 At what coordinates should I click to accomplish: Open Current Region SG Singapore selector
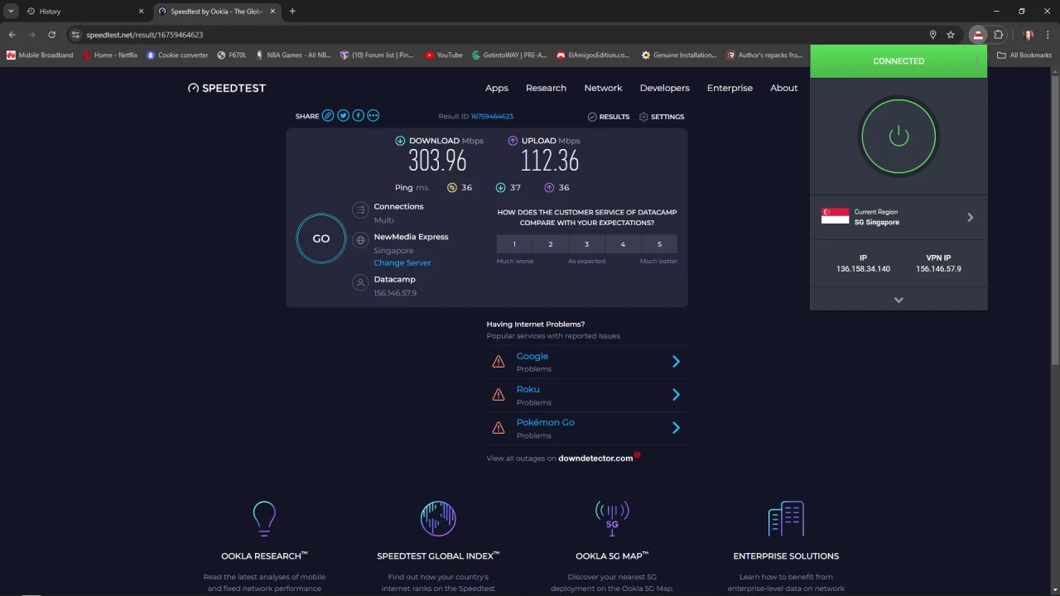coord(899,217)
